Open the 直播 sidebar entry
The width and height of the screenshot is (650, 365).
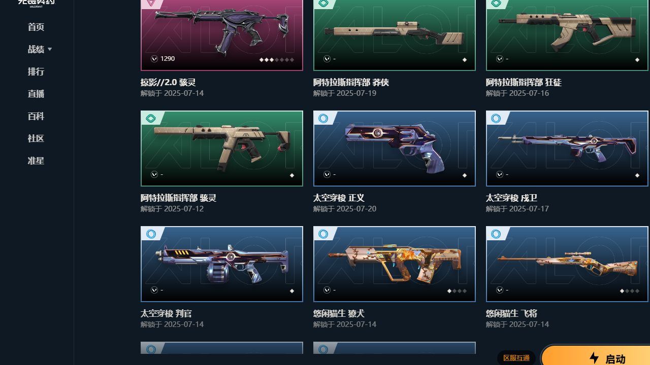coord(36,94)
